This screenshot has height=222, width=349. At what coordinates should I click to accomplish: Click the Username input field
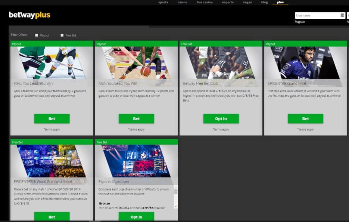(x=320, y=15)
